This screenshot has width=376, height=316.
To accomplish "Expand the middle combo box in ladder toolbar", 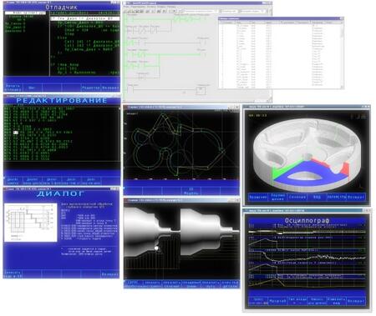I will pos(229,12).
